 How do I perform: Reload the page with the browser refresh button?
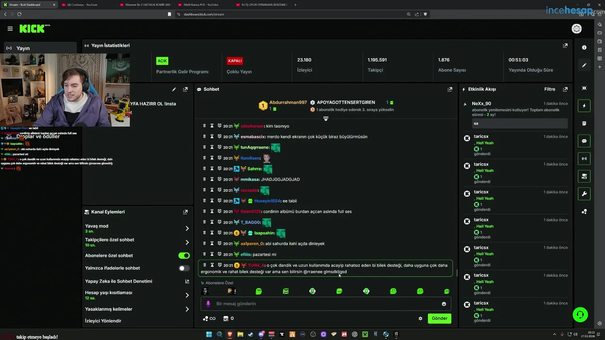coord(19,14)
